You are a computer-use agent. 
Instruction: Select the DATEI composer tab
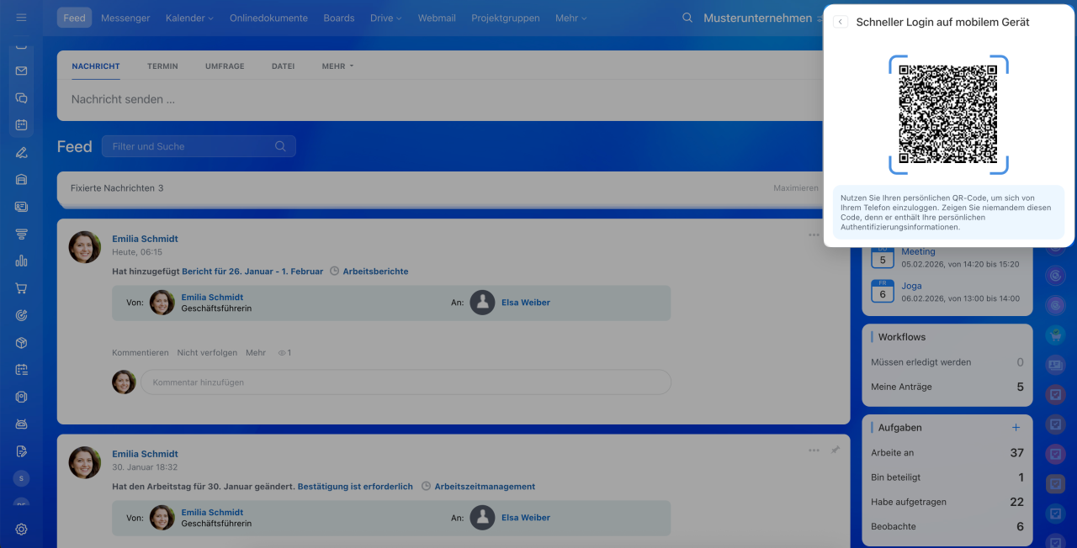point(283,66)
